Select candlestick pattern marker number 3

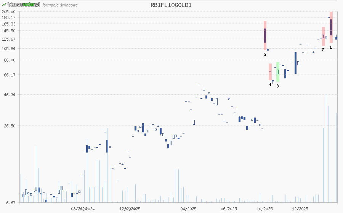(277, 86)
